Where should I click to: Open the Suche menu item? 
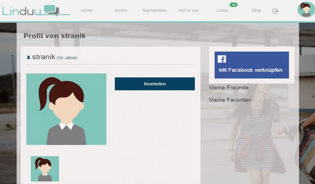[121, 10]
